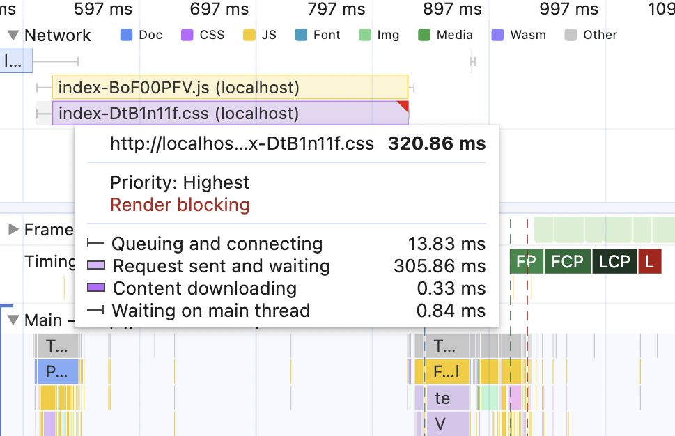Image resolution: width=675 pixels, height=436 pixels.
Task: Click the red L load marker
Action: pos(649,261)
